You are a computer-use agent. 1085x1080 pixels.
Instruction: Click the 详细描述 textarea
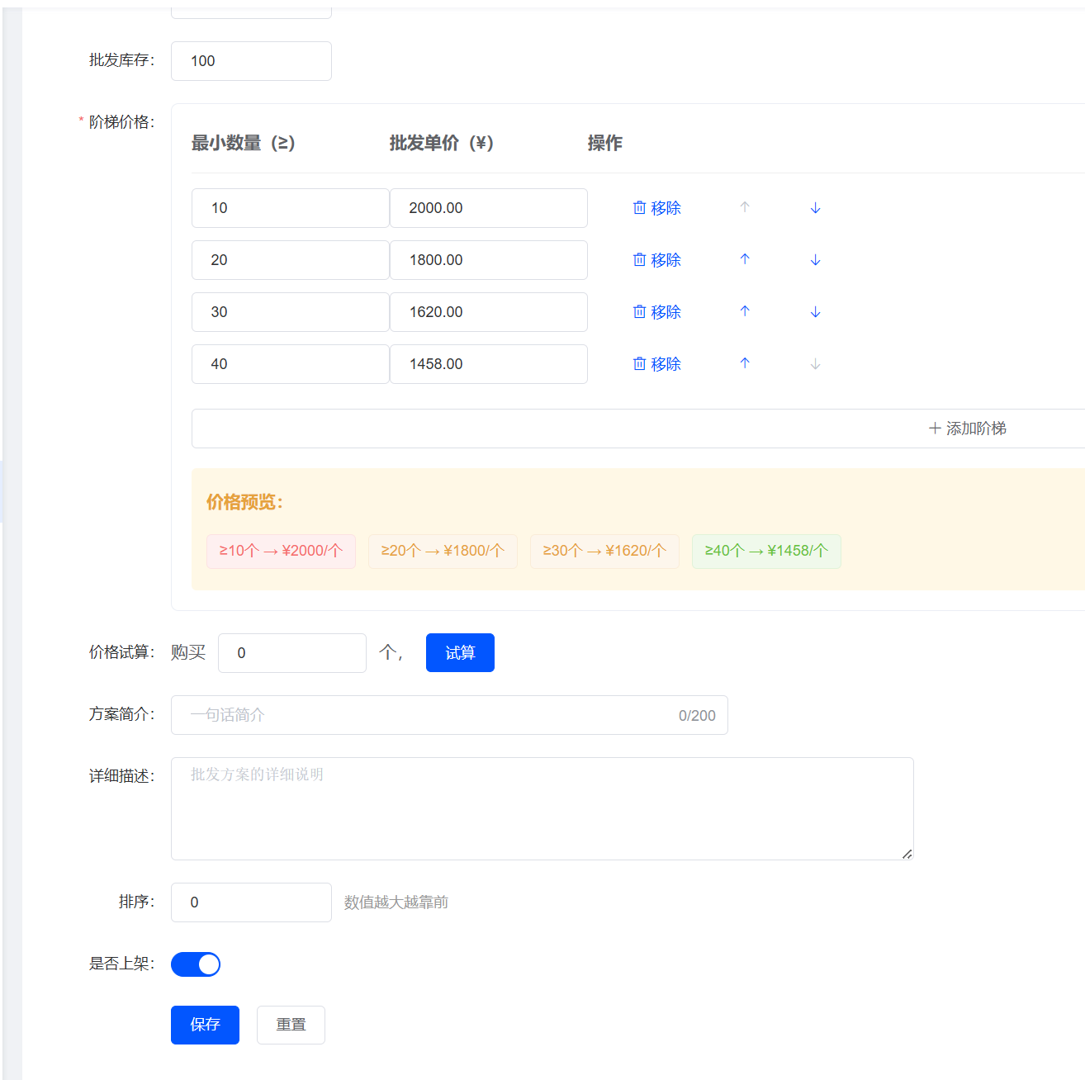coord(542,808)
